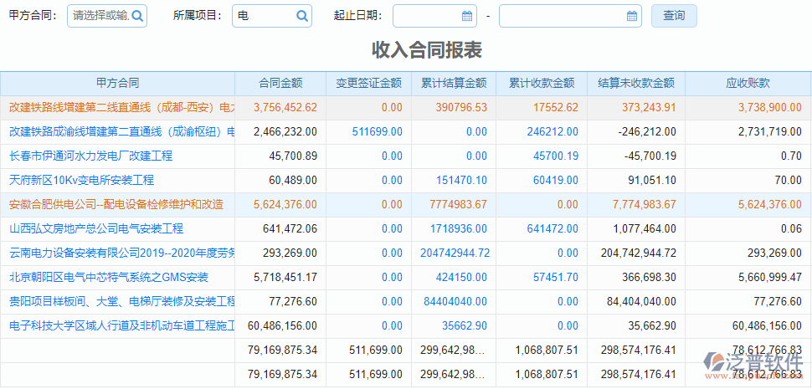
Task: Select contract amount cell 45,700.89
Action: point(293,156)
